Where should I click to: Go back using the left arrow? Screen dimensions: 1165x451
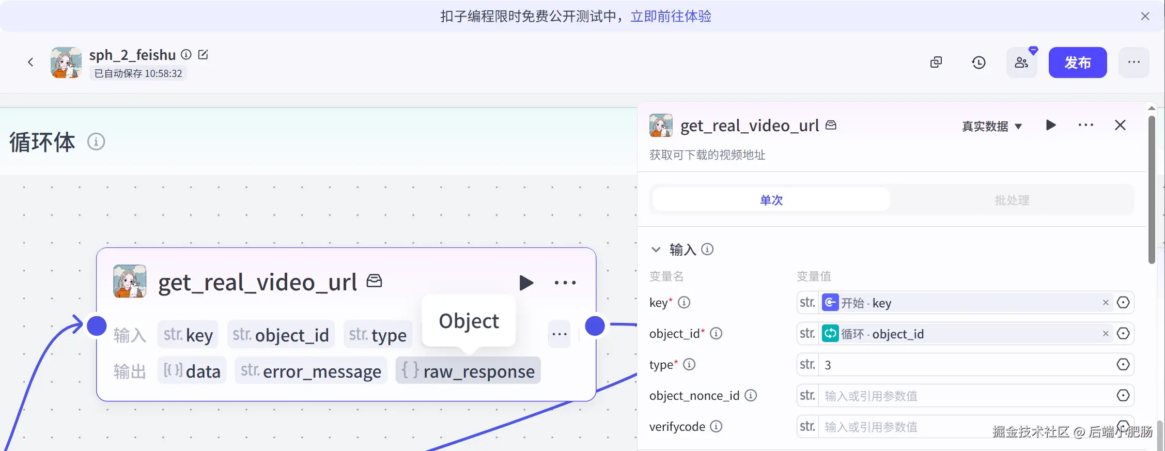tap(30, 63)
